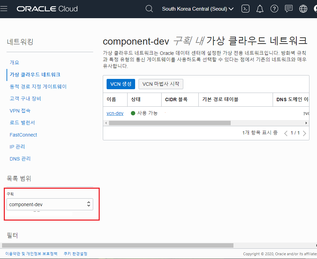Click table scrollbar right arrow
The image size is (317, 259).
coord(306,123)
